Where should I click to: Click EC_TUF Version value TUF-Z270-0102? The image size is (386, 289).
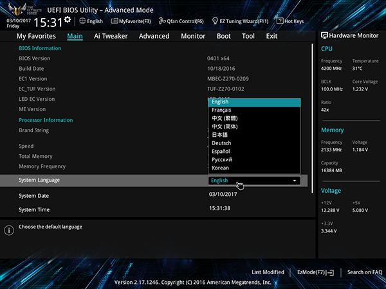click(226, 89)
